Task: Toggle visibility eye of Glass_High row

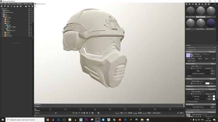Action: tap(31, 27)
